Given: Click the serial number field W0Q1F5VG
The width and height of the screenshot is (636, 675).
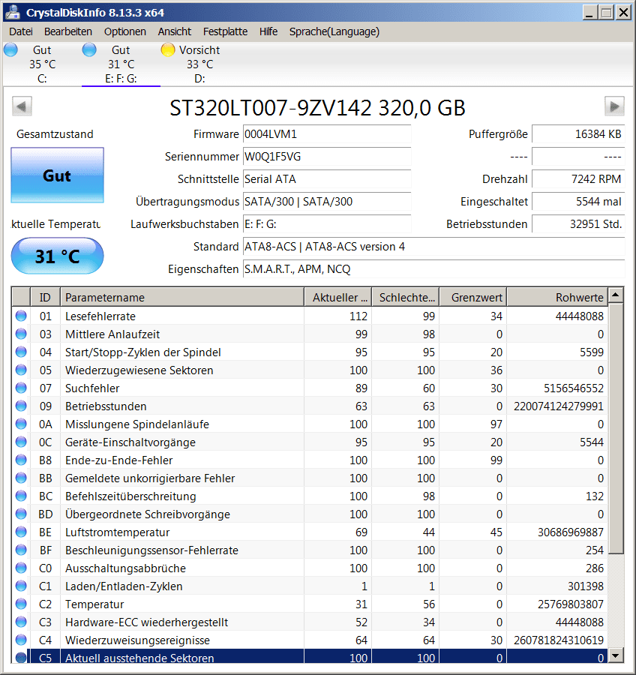Looking at the screenshot, I should coord(327,157).
